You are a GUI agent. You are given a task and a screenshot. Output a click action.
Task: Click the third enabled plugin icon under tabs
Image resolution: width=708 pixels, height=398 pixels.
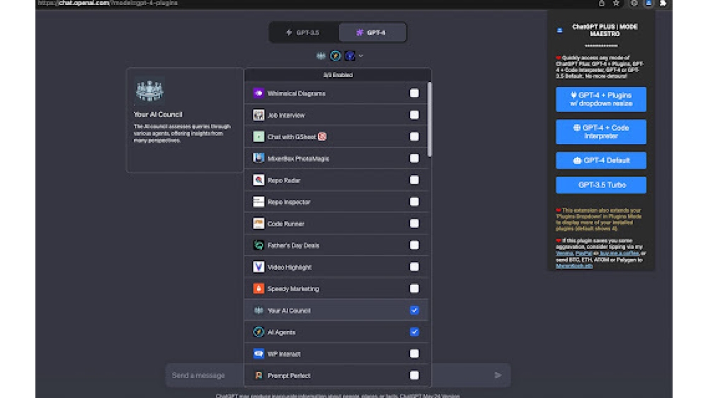tap(350, 56)
